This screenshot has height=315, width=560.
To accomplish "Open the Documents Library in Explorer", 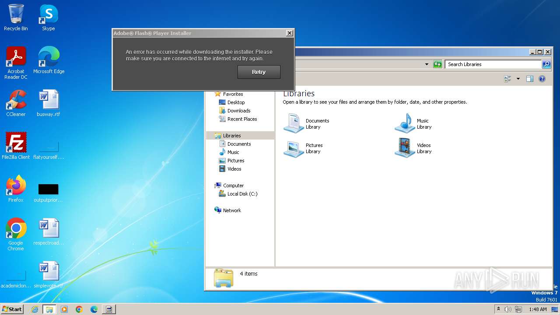I will coord(306,124).
